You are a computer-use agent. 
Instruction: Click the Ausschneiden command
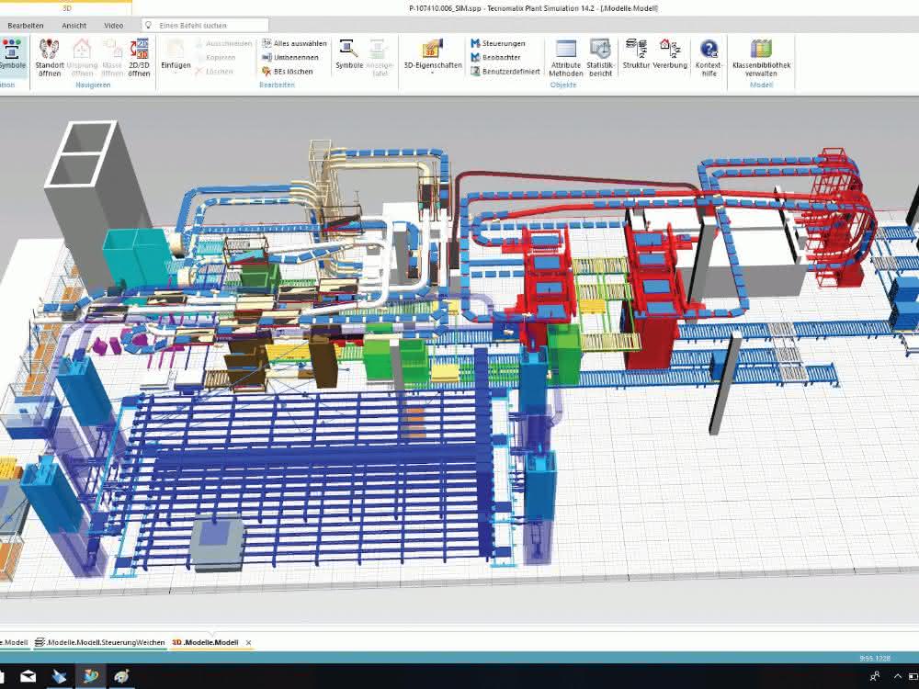(x=222, y=43)
